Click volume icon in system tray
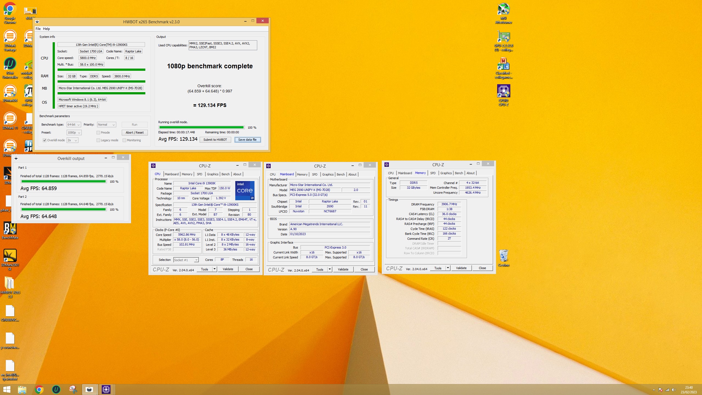This screenshot has width=702, height=395. pos(674,390)
